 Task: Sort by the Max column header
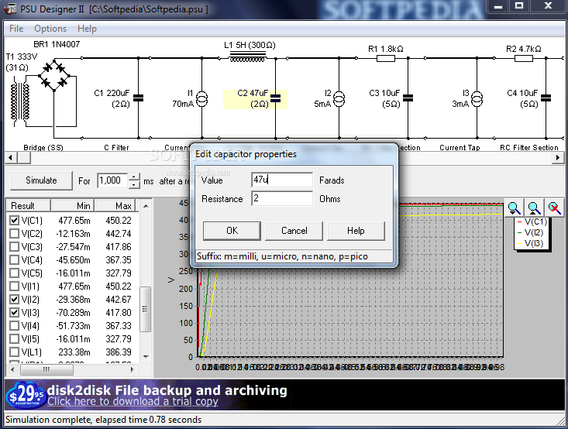pyautogui.click(x=115, y=206)
